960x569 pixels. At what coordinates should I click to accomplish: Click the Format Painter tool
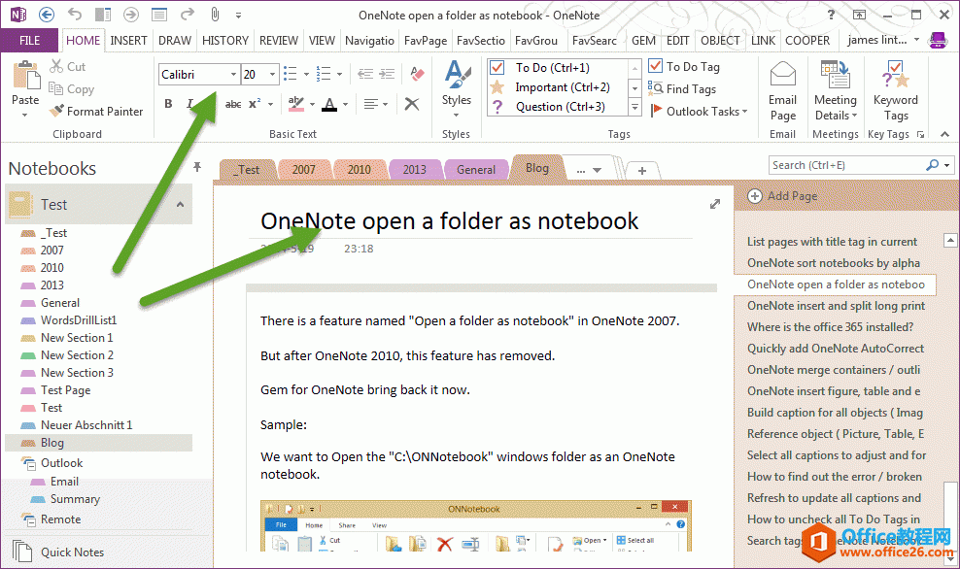point(96,112)
